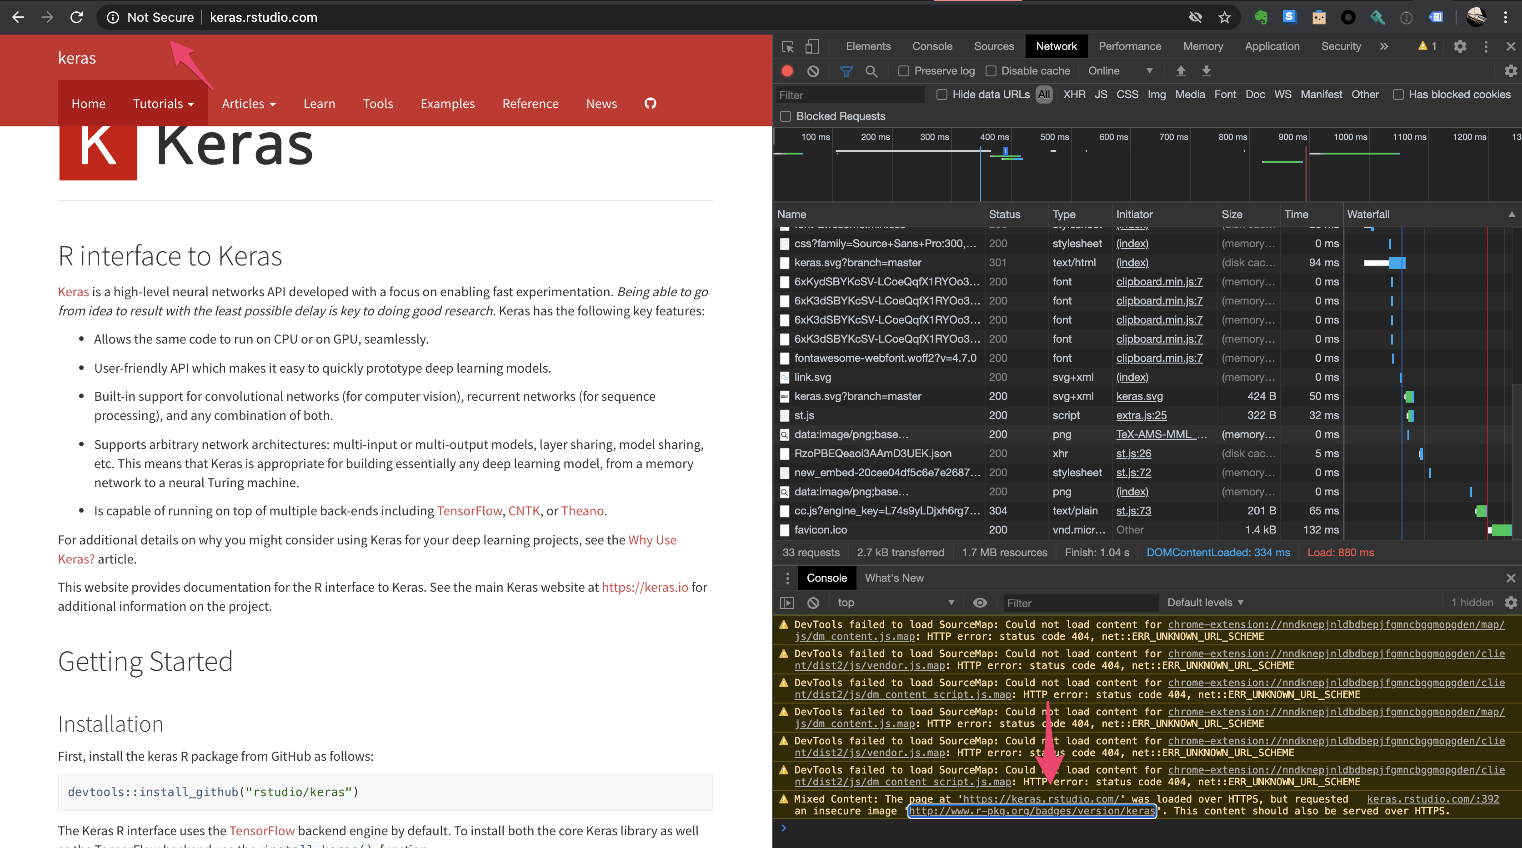
Task: Open DevTools settings gear
Action: (x=1460, y=47)
